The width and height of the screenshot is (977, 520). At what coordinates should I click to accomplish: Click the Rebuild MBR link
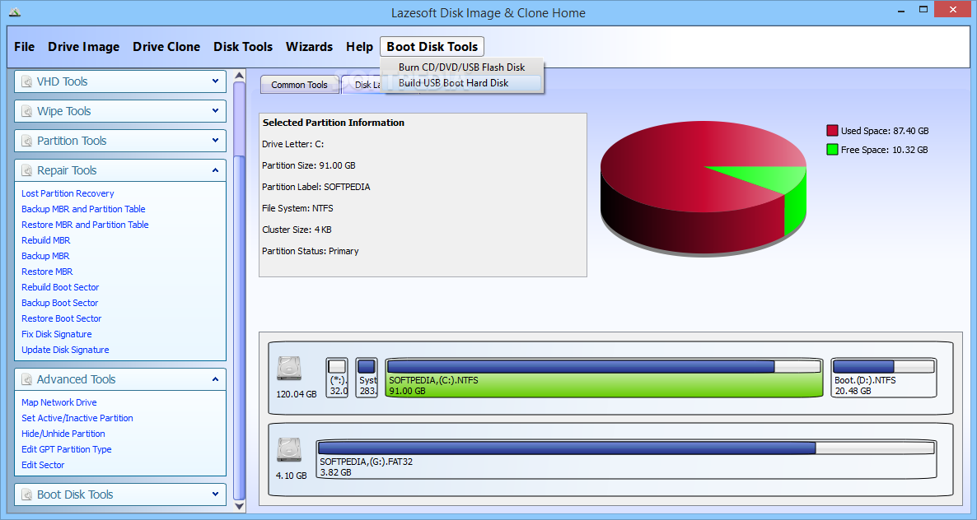pyautogui.click(x=45, y=240)
